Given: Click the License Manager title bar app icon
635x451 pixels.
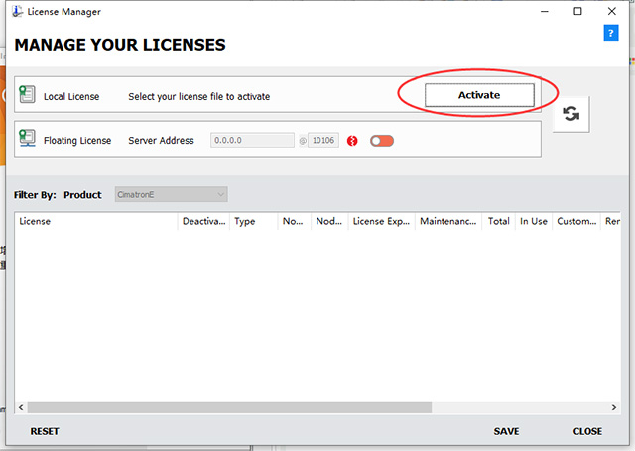Looking at the screenshot, I should pyautogui.click(x=18, y=11).
